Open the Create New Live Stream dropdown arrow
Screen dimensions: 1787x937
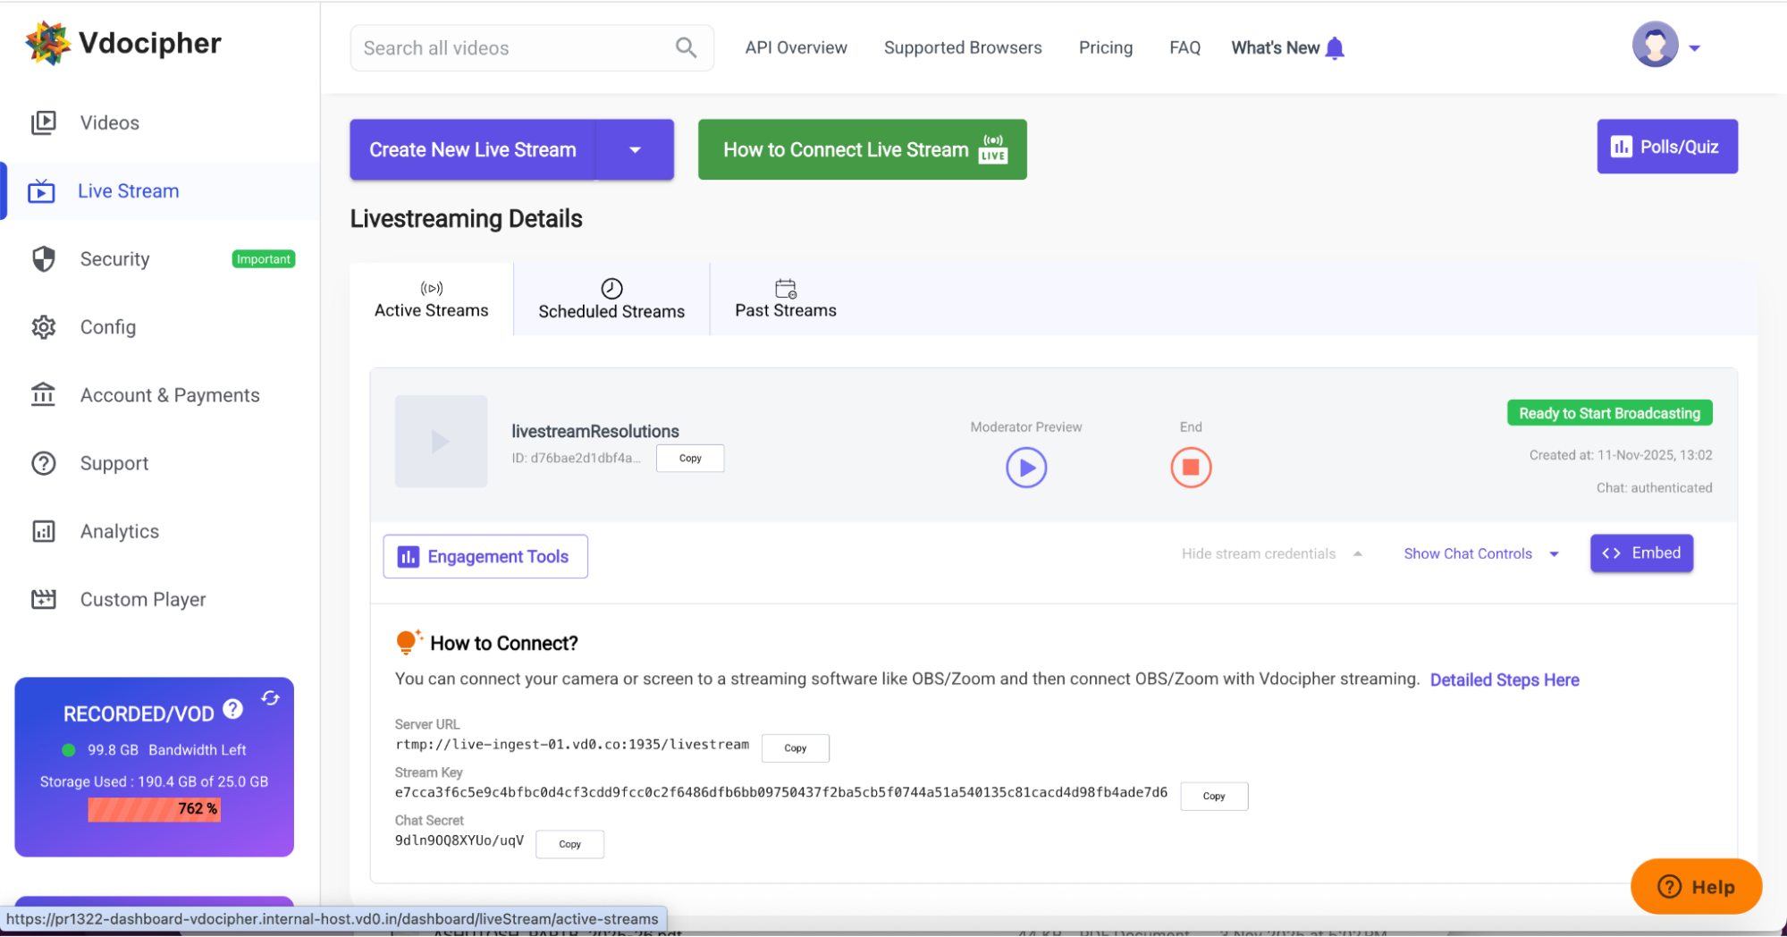coord(635,150)
